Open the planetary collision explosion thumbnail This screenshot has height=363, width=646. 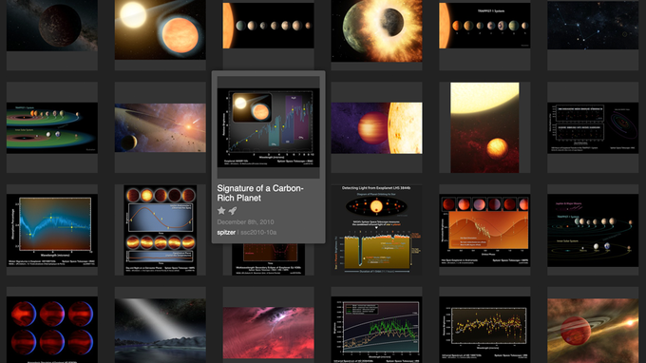pyautogui.click(x=376, y=31)
